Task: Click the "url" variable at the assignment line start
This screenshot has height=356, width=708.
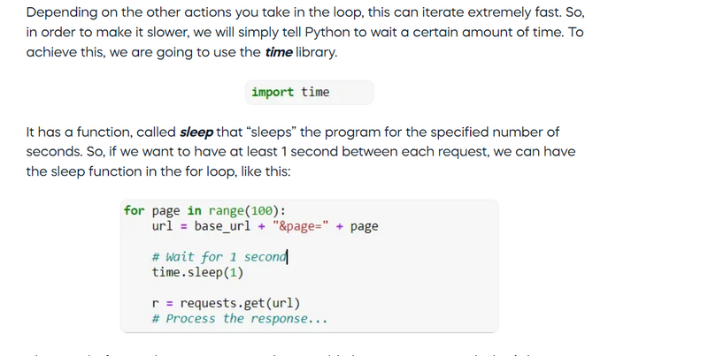Action: [x=162, y=226]
